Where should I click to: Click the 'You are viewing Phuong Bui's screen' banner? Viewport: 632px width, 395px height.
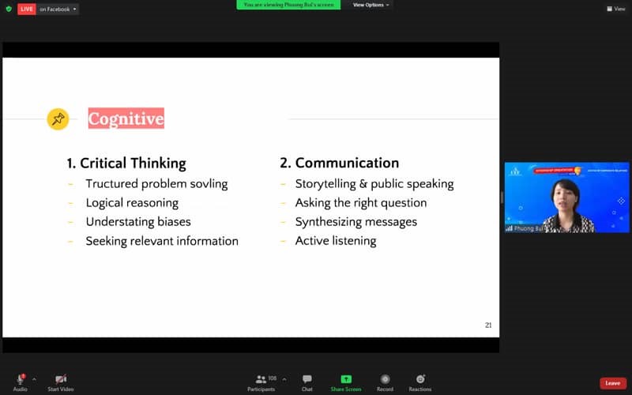pos(288,5)
